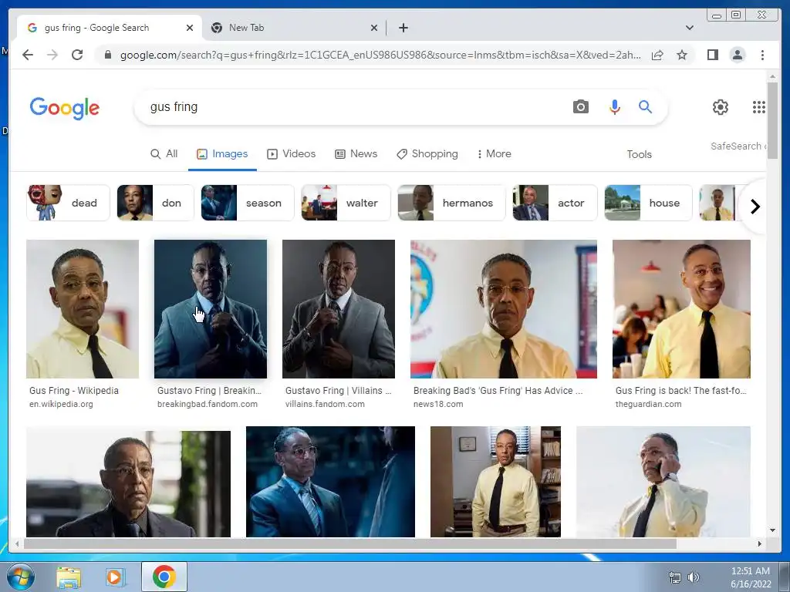Open a new tab with plus button
The width and height of the screenshot is (790, 592).
(x=403, y=28)
